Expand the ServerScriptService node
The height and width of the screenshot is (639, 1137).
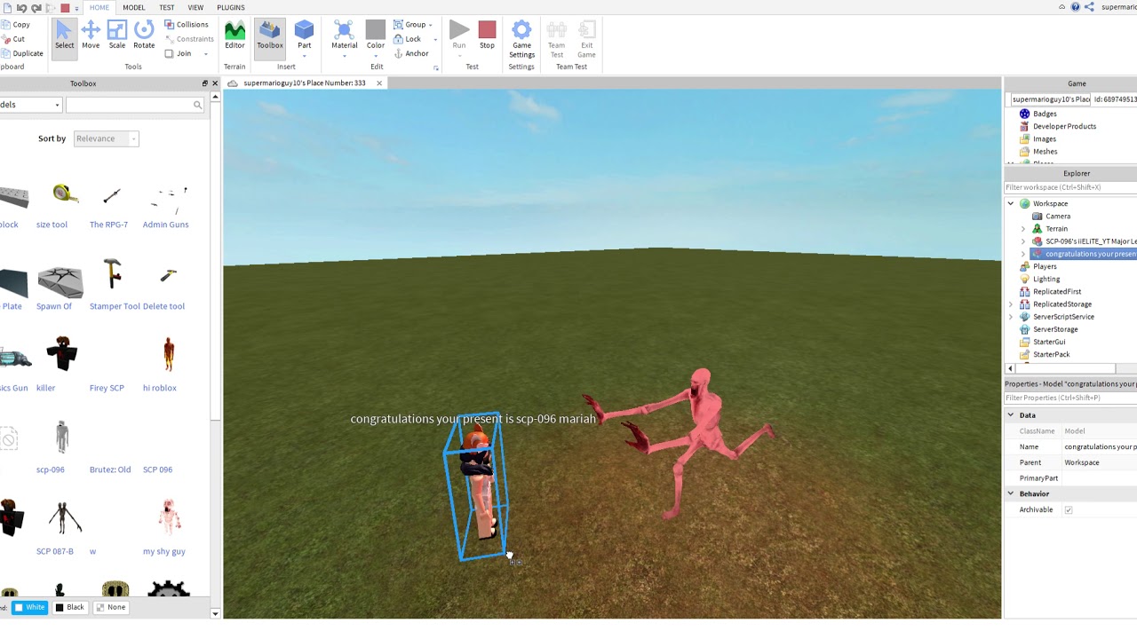1010,317
